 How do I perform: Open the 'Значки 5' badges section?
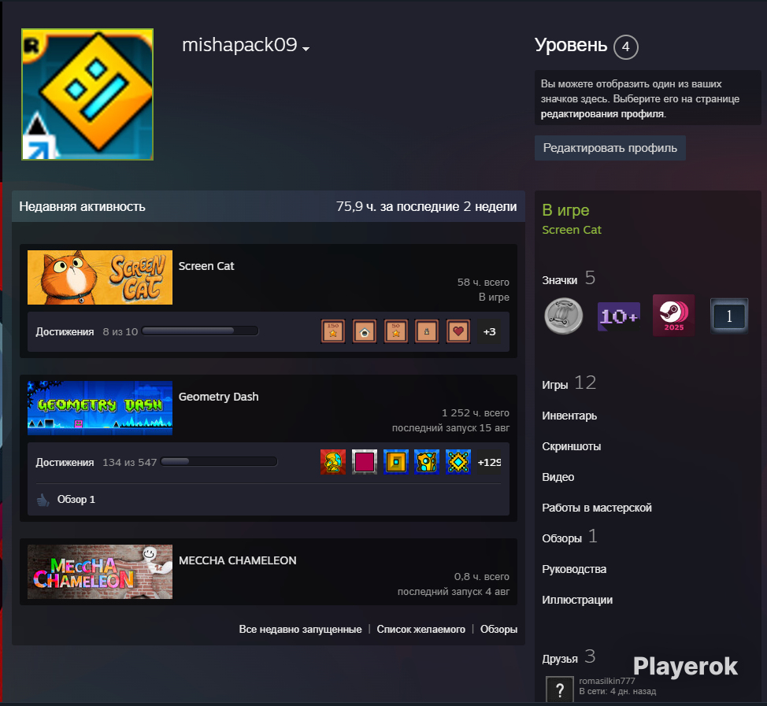pyautogui.click(x=569, y=279)
